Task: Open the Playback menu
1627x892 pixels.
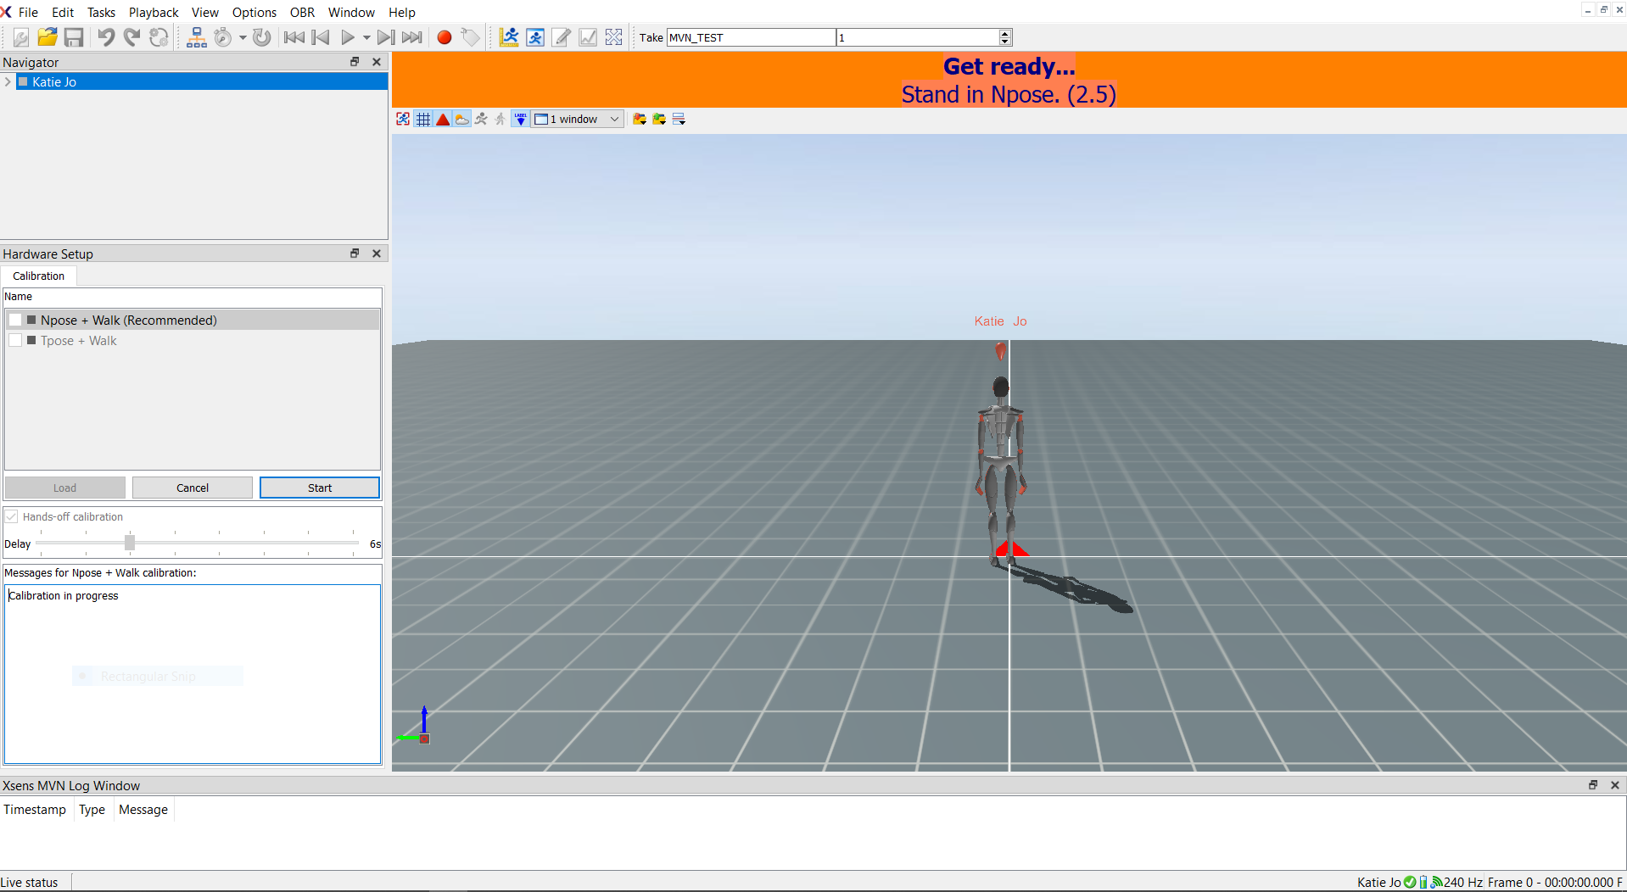Action: (x=154, y=12)
